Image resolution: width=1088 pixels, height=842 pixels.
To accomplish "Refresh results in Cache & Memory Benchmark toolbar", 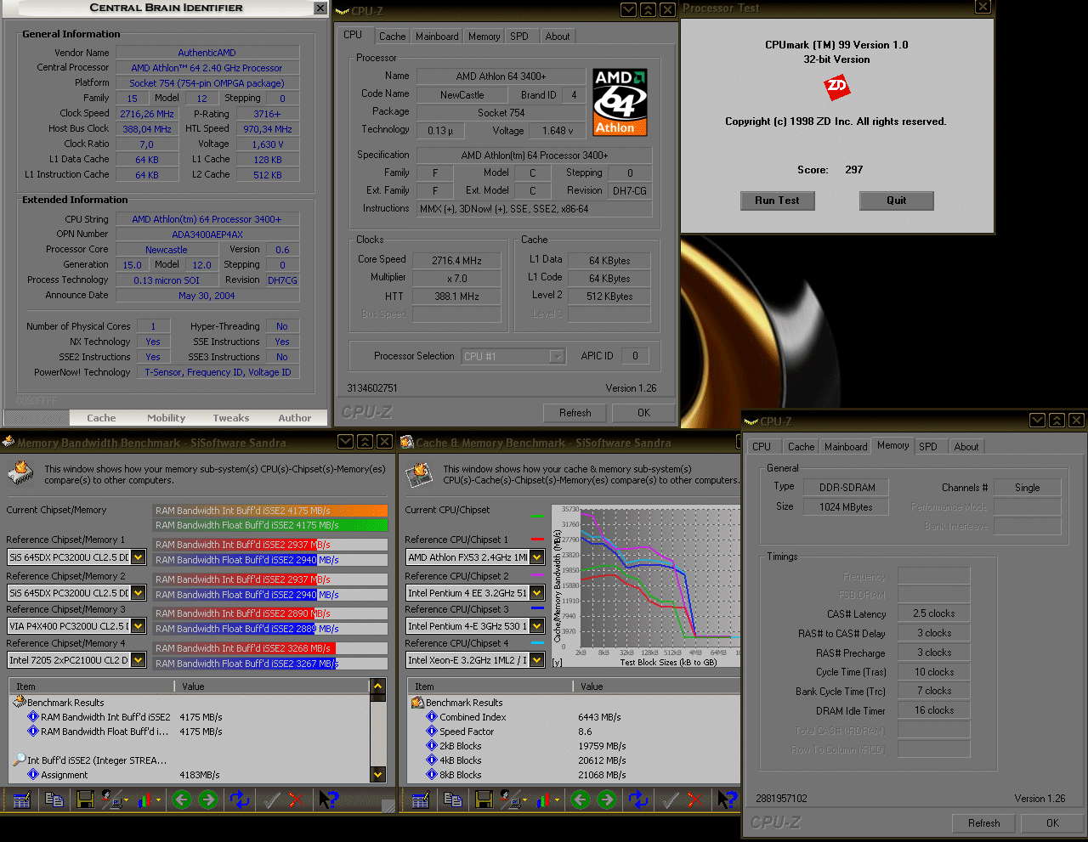I will 638,800.
